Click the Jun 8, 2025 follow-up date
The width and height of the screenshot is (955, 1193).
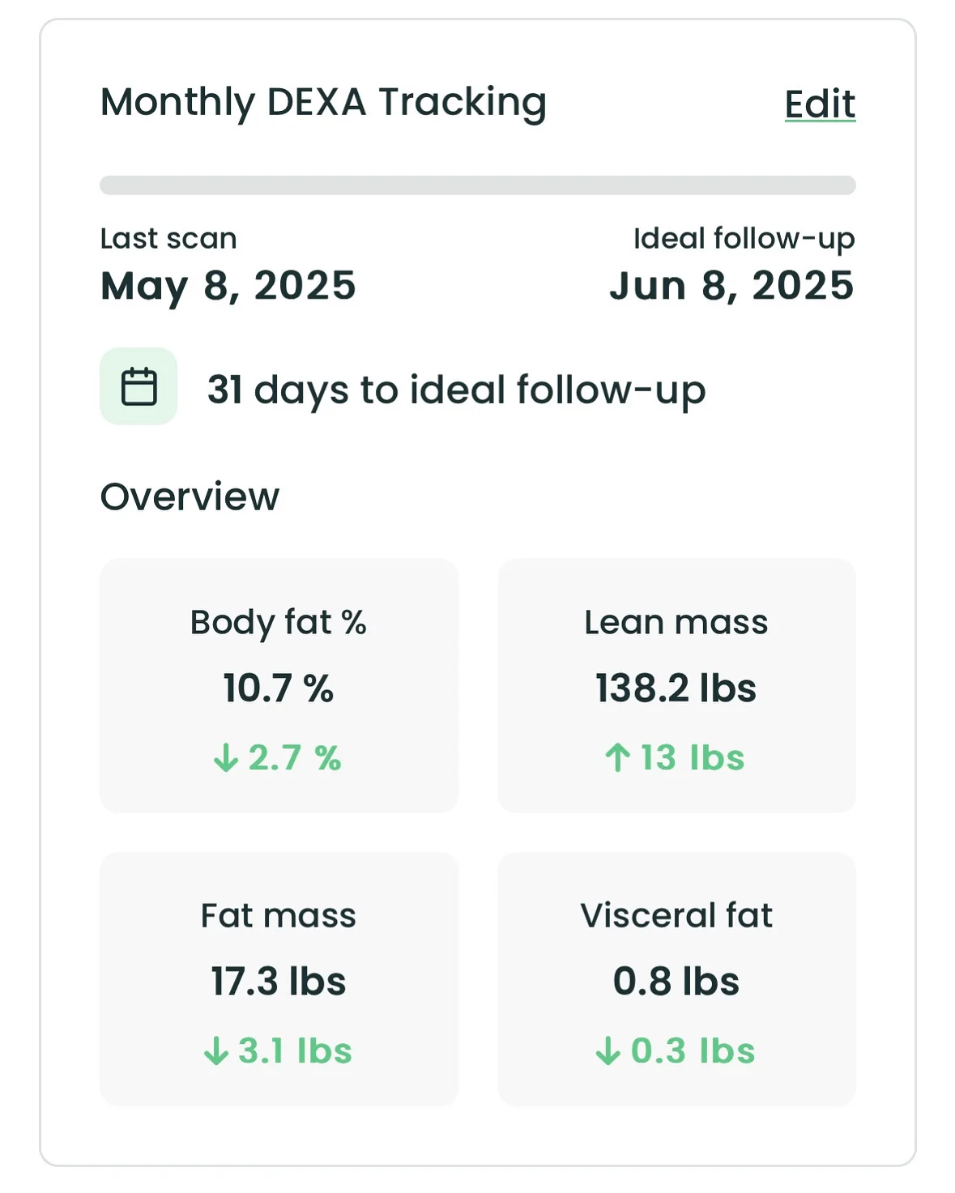[x=731, y=286]
